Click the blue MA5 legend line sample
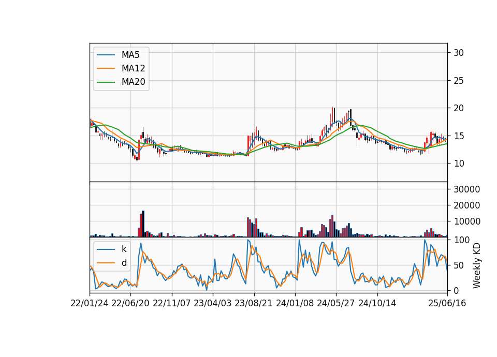The image size is (497, 357). [x=106, y=55]
